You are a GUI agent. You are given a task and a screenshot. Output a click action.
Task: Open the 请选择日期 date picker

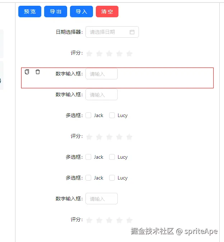point(108,32)
